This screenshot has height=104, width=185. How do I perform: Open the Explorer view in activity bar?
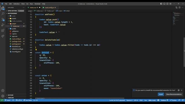coord(3,8)
